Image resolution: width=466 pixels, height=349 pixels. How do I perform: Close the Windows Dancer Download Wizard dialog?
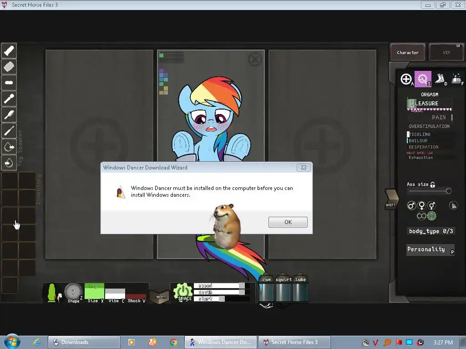[x=304, y=167]
